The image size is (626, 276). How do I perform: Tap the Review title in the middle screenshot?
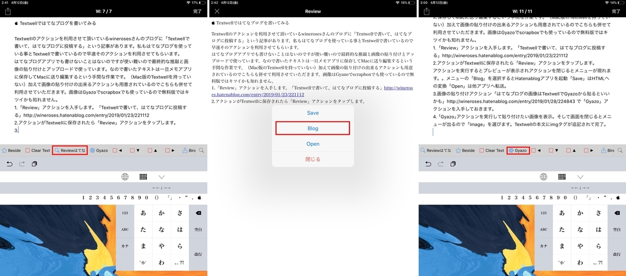[313, 11]
